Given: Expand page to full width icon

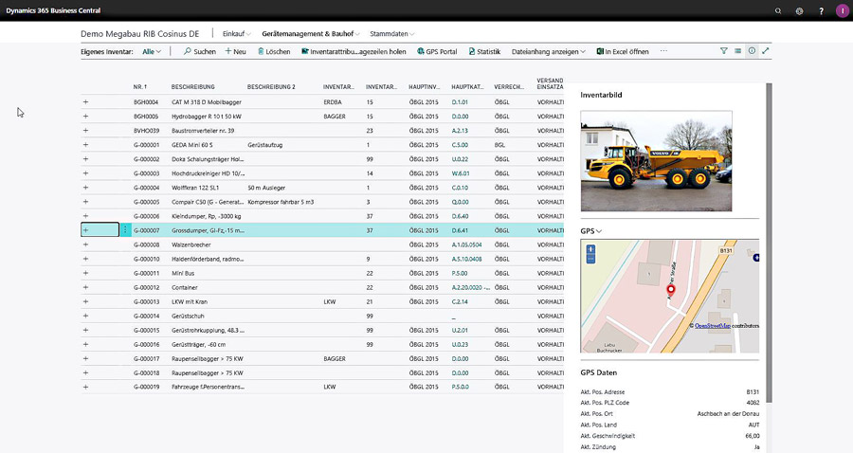Looking at the screenshot, I should 766,51.
